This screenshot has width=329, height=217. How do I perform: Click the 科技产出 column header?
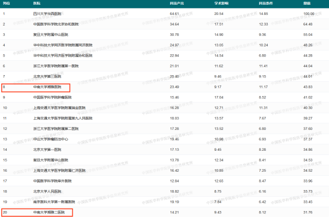tap(177, 4)
